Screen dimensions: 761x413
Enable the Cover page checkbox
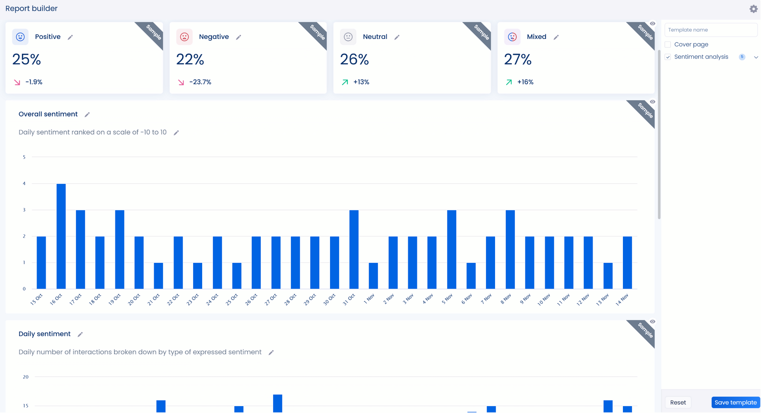click(x=668, y=45)
